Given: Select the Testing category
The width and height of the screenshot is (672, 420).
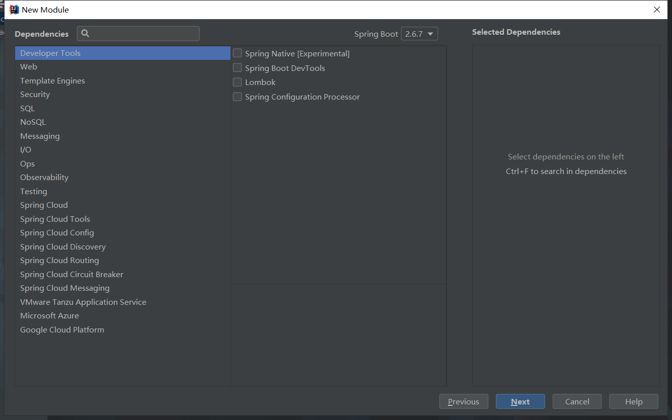Looking at the screenshot, I should pyautogui.click(x=123, y=191).
